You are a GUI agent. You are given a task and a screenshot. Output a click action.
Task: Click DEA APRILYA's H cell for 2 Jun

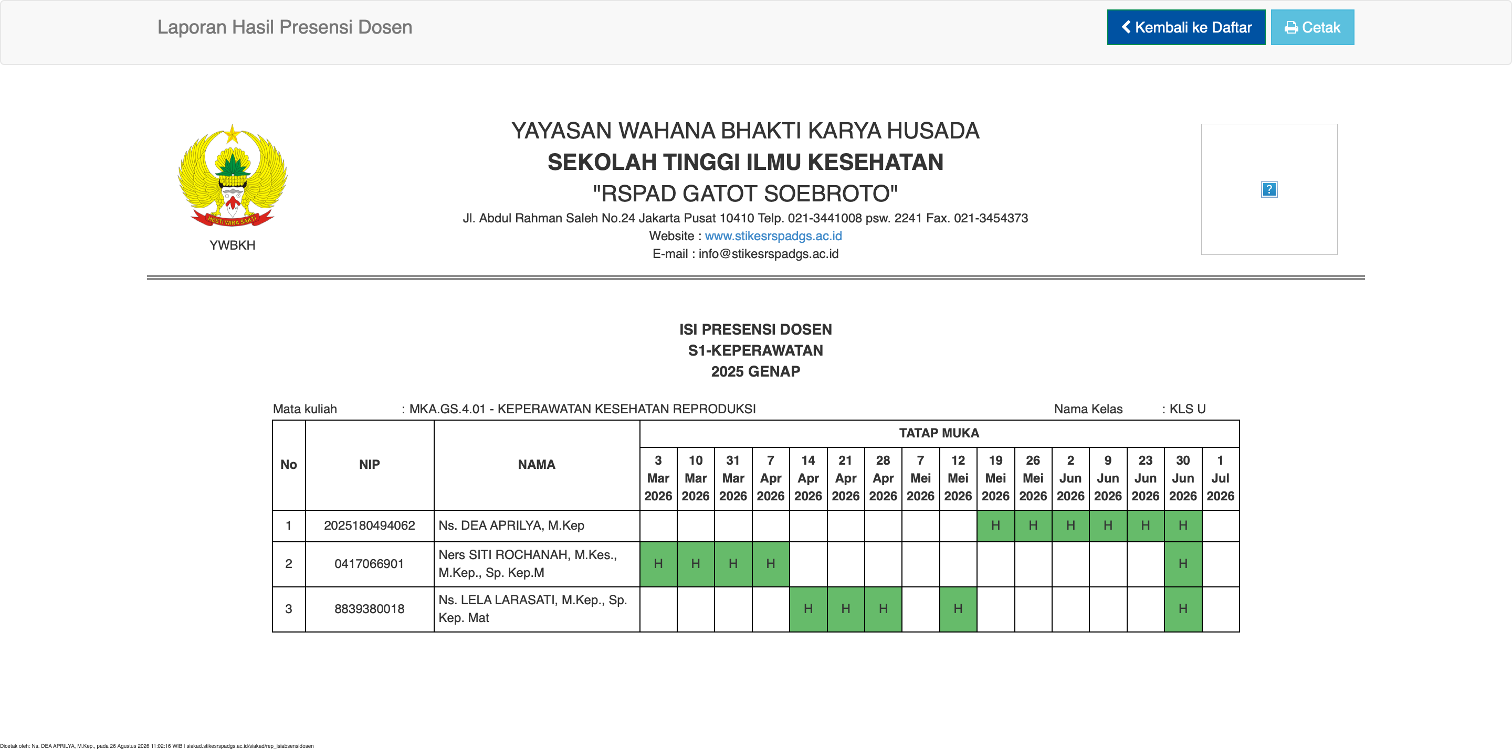1070,526
